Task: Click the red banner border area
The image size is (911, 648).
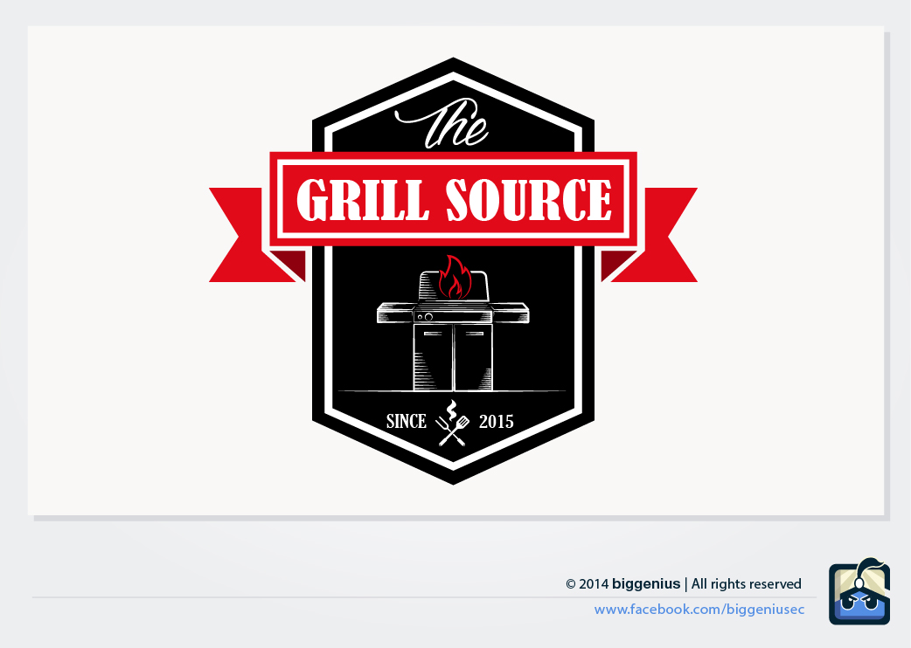Action: [453, 157]
